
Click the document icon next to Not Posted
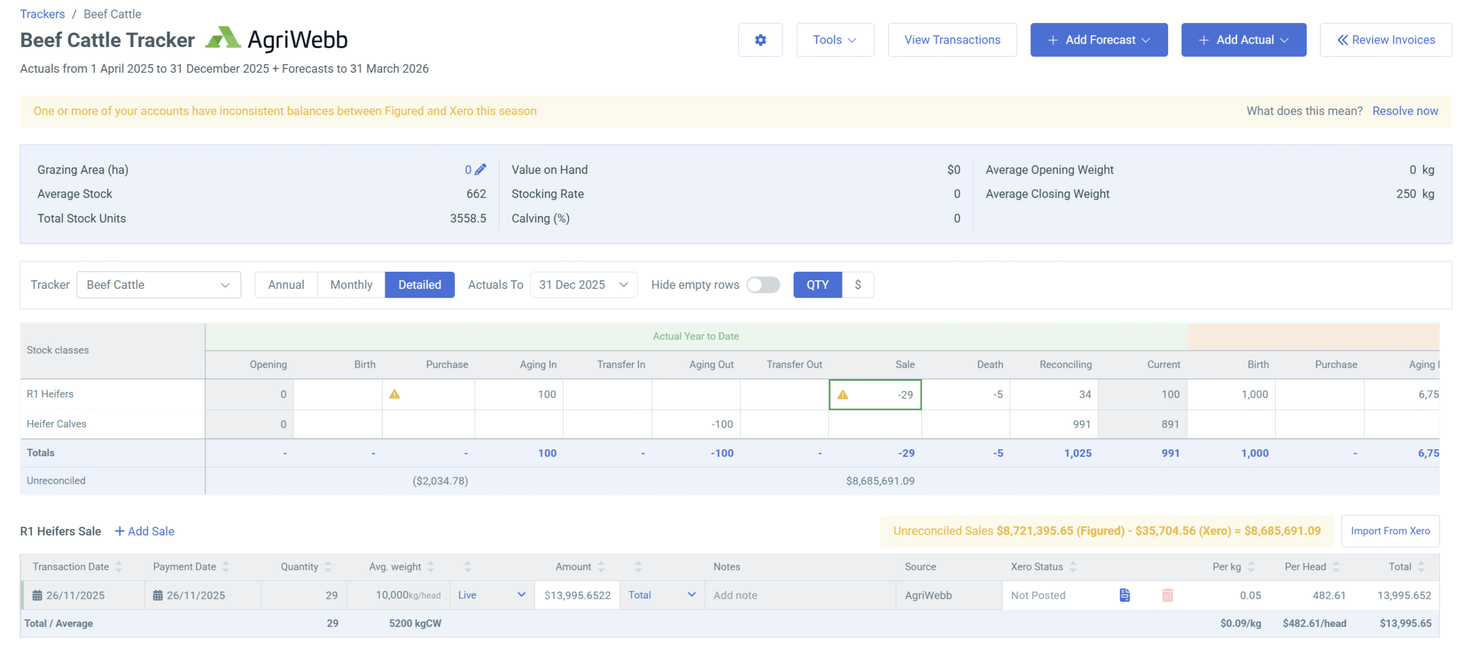[1124, 595]
